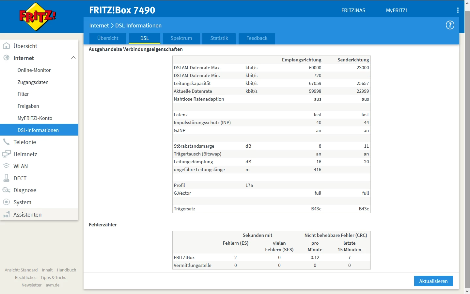Click the Ansicht: Standard link

pos(21,270)
